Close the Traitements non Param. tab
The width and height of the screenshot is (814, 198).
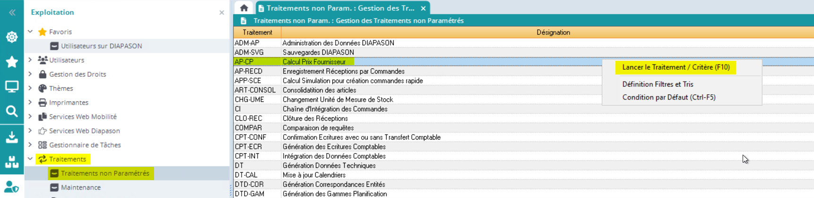(x=423, y=8)
